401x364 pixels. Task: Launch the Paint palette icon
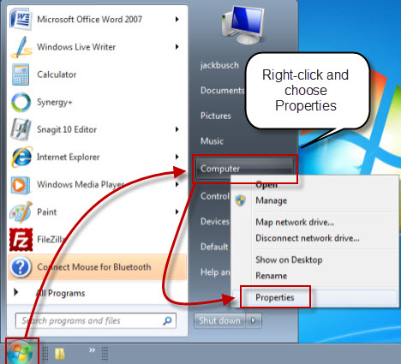[x=21, y=212]
